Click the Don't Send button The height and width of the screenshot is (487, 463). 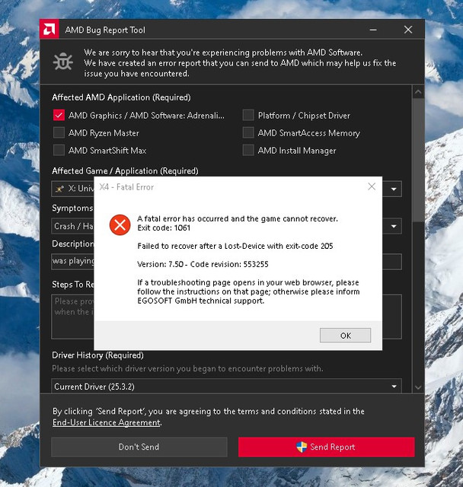point(139,447)
